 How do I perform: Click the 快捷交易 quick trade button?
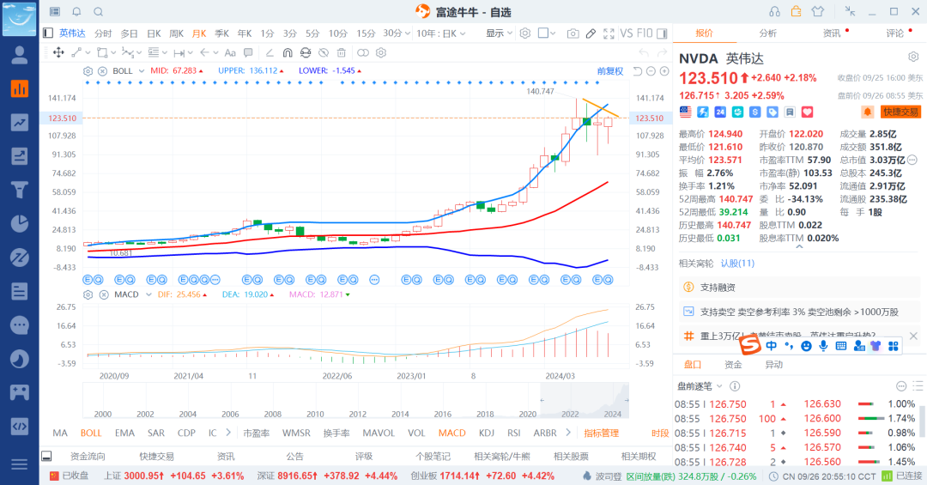900,112
